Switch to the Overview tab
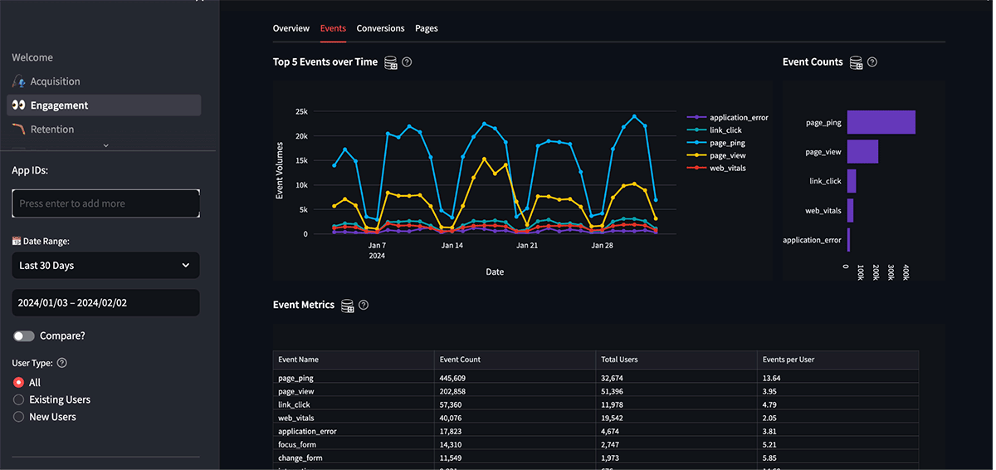996x470 pixels. [290, 28]
